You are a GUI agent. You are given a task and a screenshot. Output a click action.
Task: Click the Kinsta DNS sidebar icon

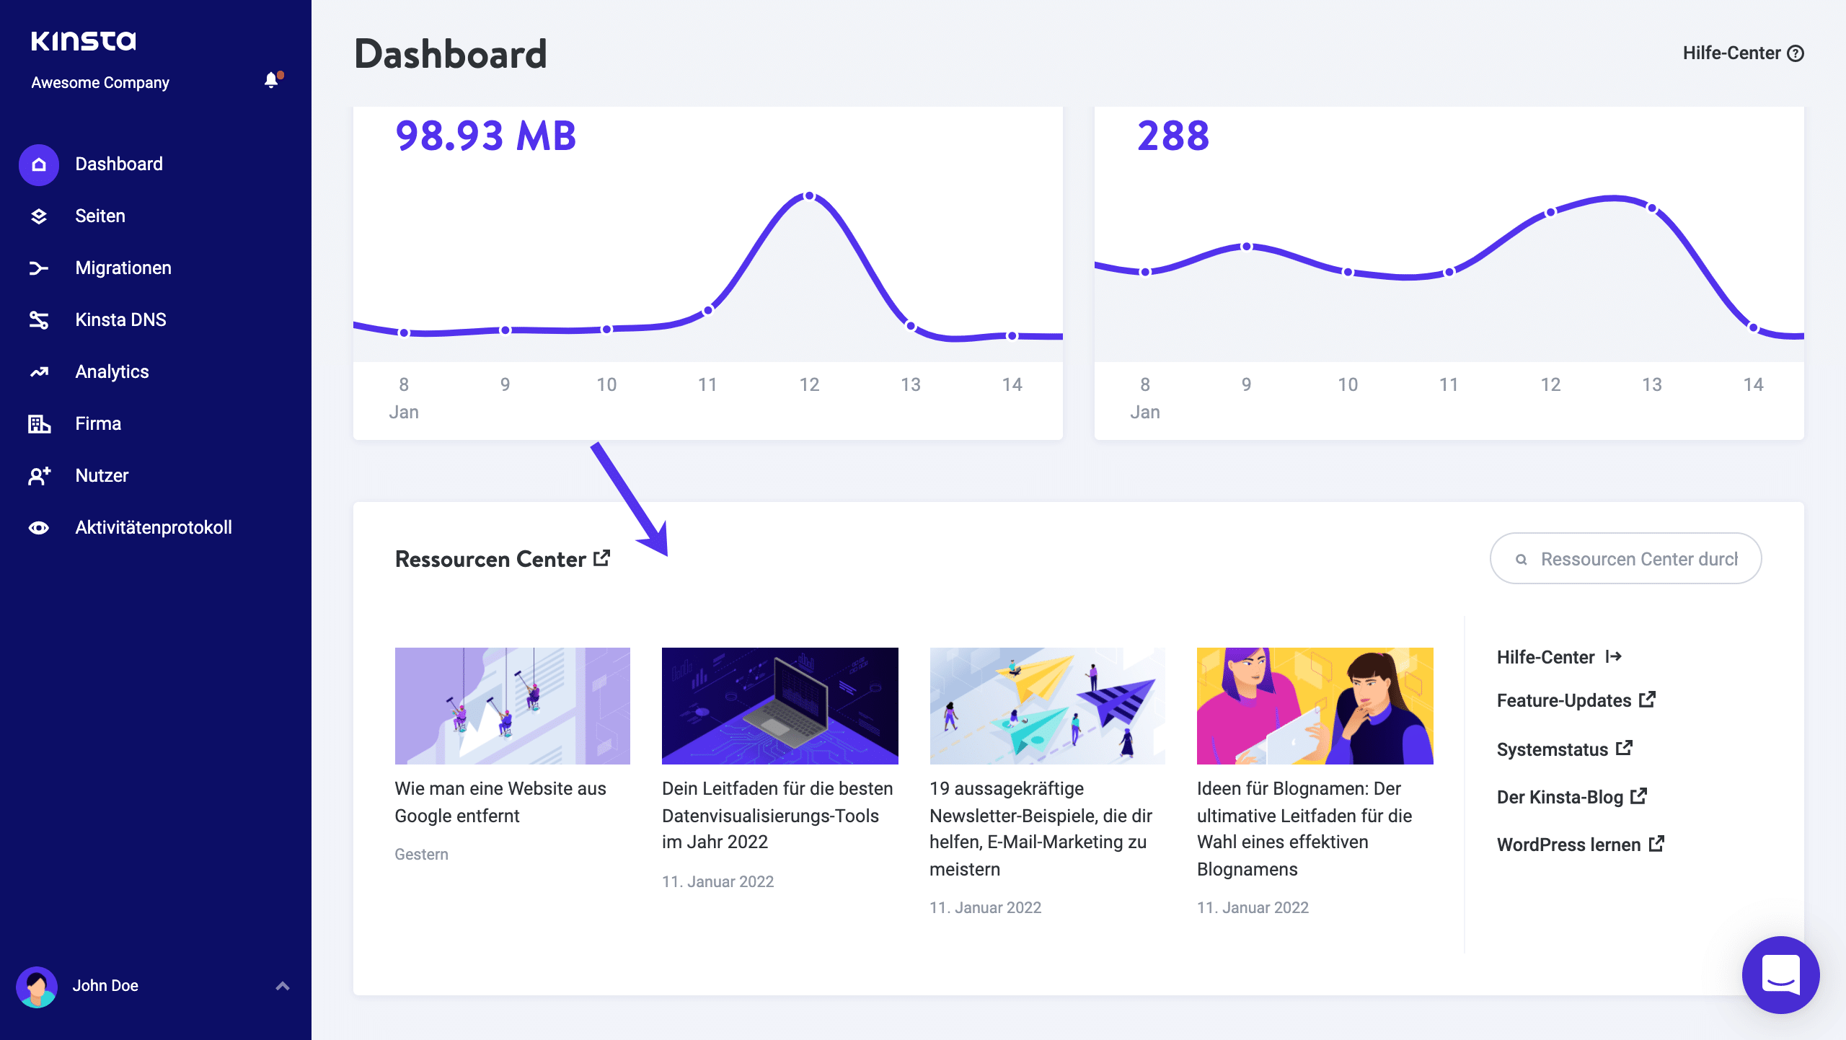[x=38, y=320]
